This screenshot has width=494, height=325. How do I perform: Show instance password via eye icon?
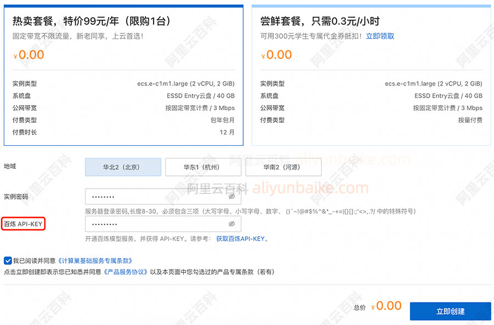(x=232, y=197)
